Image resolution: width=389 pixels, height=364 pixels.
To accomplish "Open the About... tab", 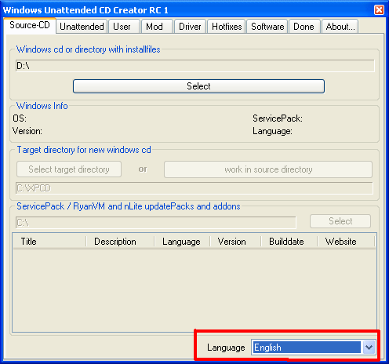I will coord(340,27).
